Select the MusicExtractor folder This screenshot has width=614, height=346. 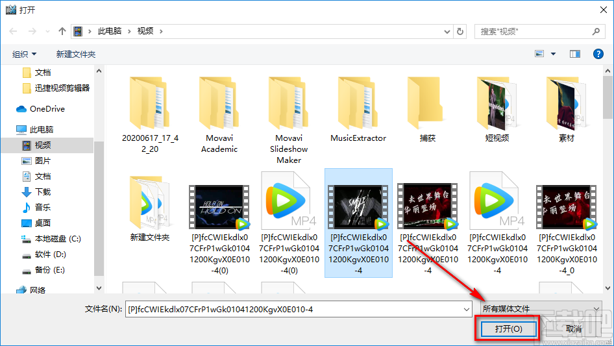(358, 110)
